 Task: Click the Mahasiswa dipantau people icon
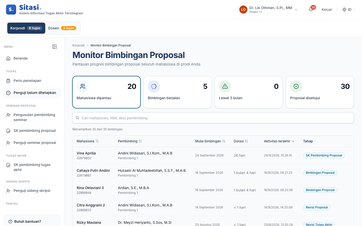(83, 86)
